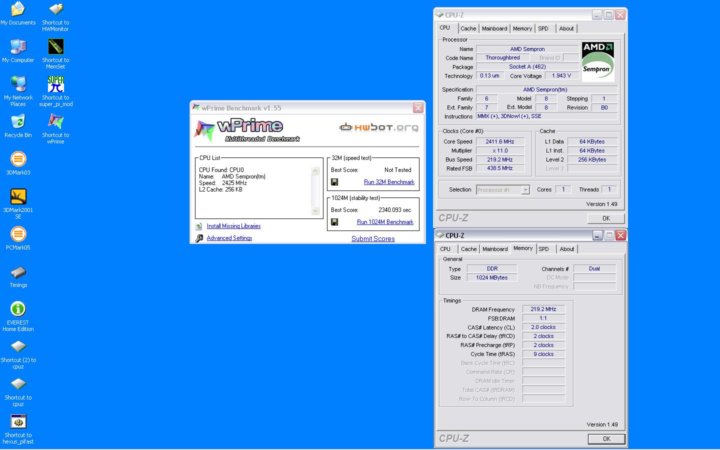Select the Shortcut to super_pi_mod icon

pos(55,91)
